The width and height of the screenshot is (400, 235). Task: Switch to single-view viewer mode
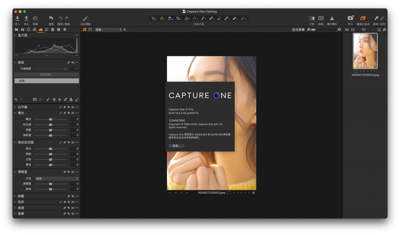(90, 30)
